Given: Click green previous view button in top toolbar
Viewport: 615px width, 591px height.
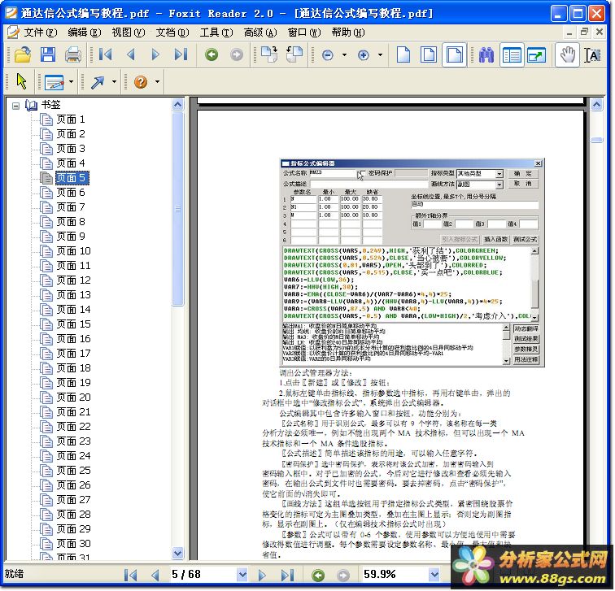Looking at the screenshot, I should coord(212,54).
